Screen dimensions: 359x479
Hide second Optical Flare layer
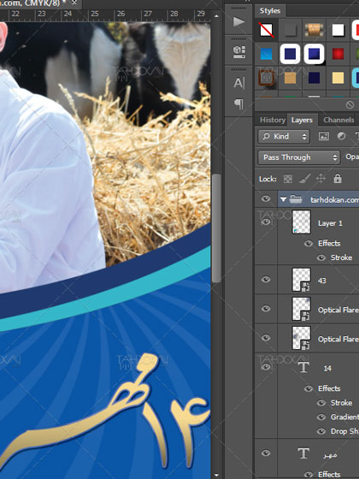tap(266, 338)
